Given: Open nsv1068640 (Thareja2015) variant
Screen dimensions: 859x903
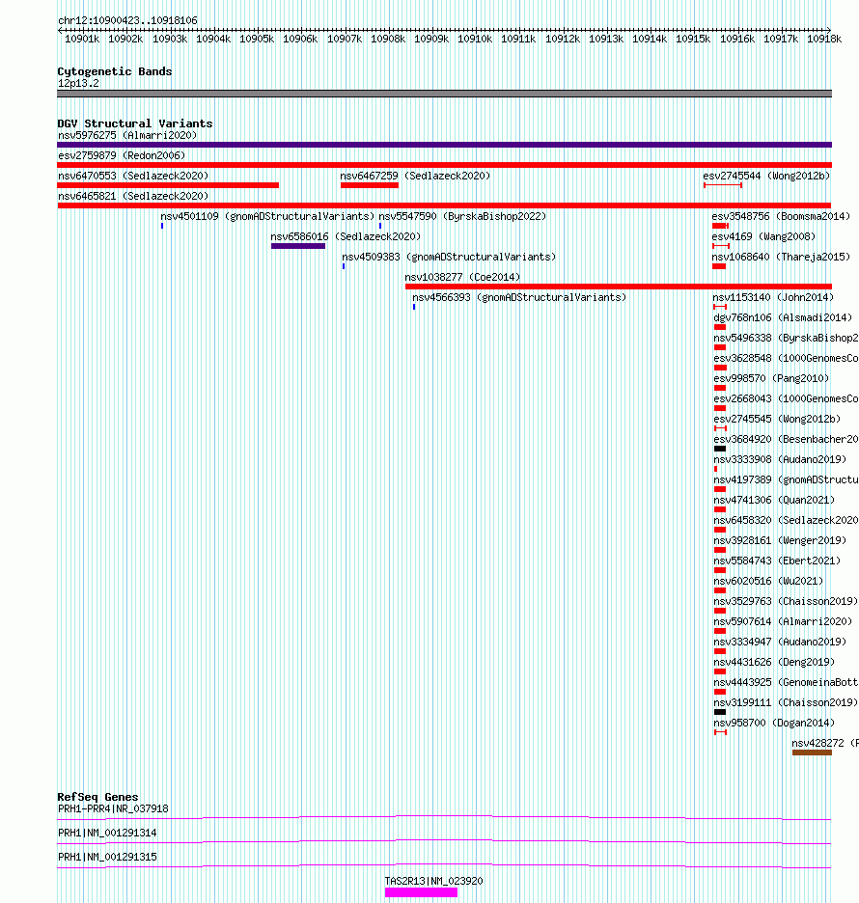Looking at the screenshot, I should click(x=781, y=257).
